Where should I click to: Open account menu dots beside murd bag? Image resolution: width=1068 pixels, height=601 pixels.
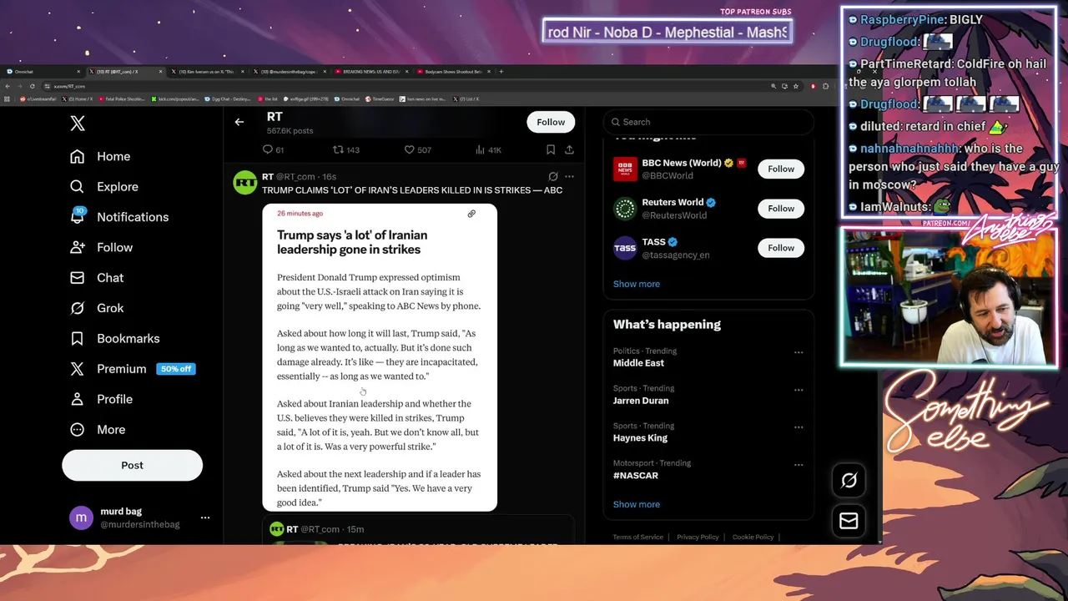click(205, 518)
